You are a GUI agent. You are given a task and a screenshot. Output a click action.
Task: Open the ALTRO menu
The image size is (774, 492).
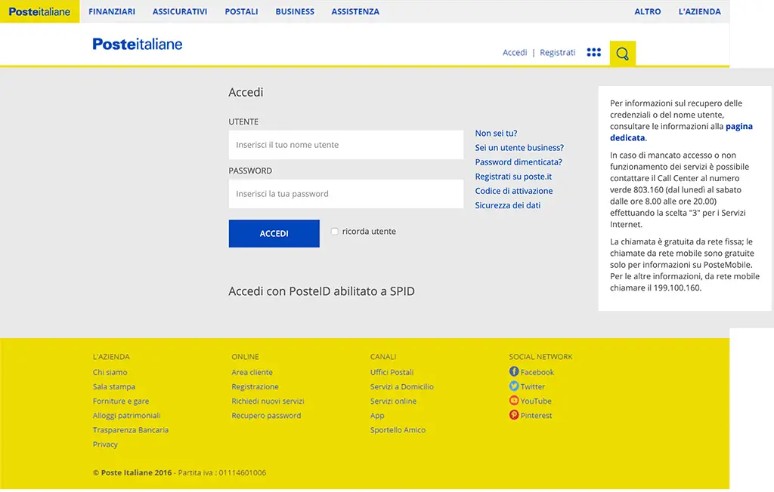[x=648, y=11]
